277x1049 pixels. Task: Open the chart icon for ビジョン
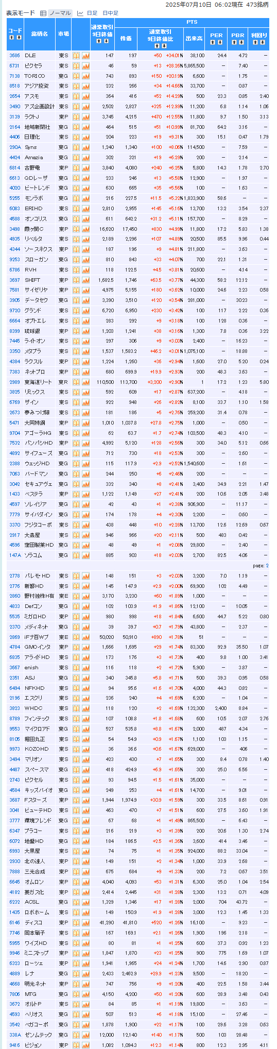tap(85, 1044)
